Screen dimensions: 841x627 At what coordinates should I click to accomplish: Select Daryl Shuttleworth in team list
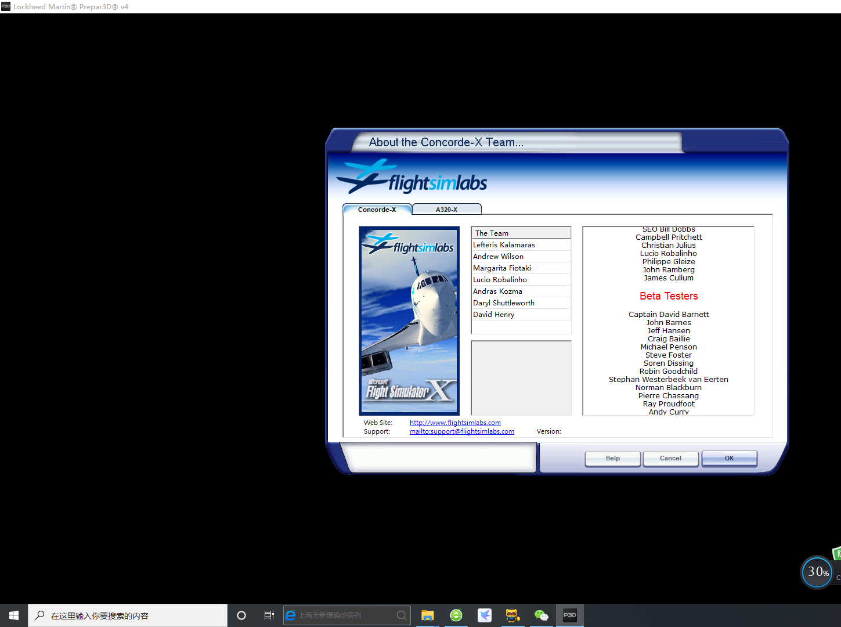pyautogui.click(x=521, y=303)
